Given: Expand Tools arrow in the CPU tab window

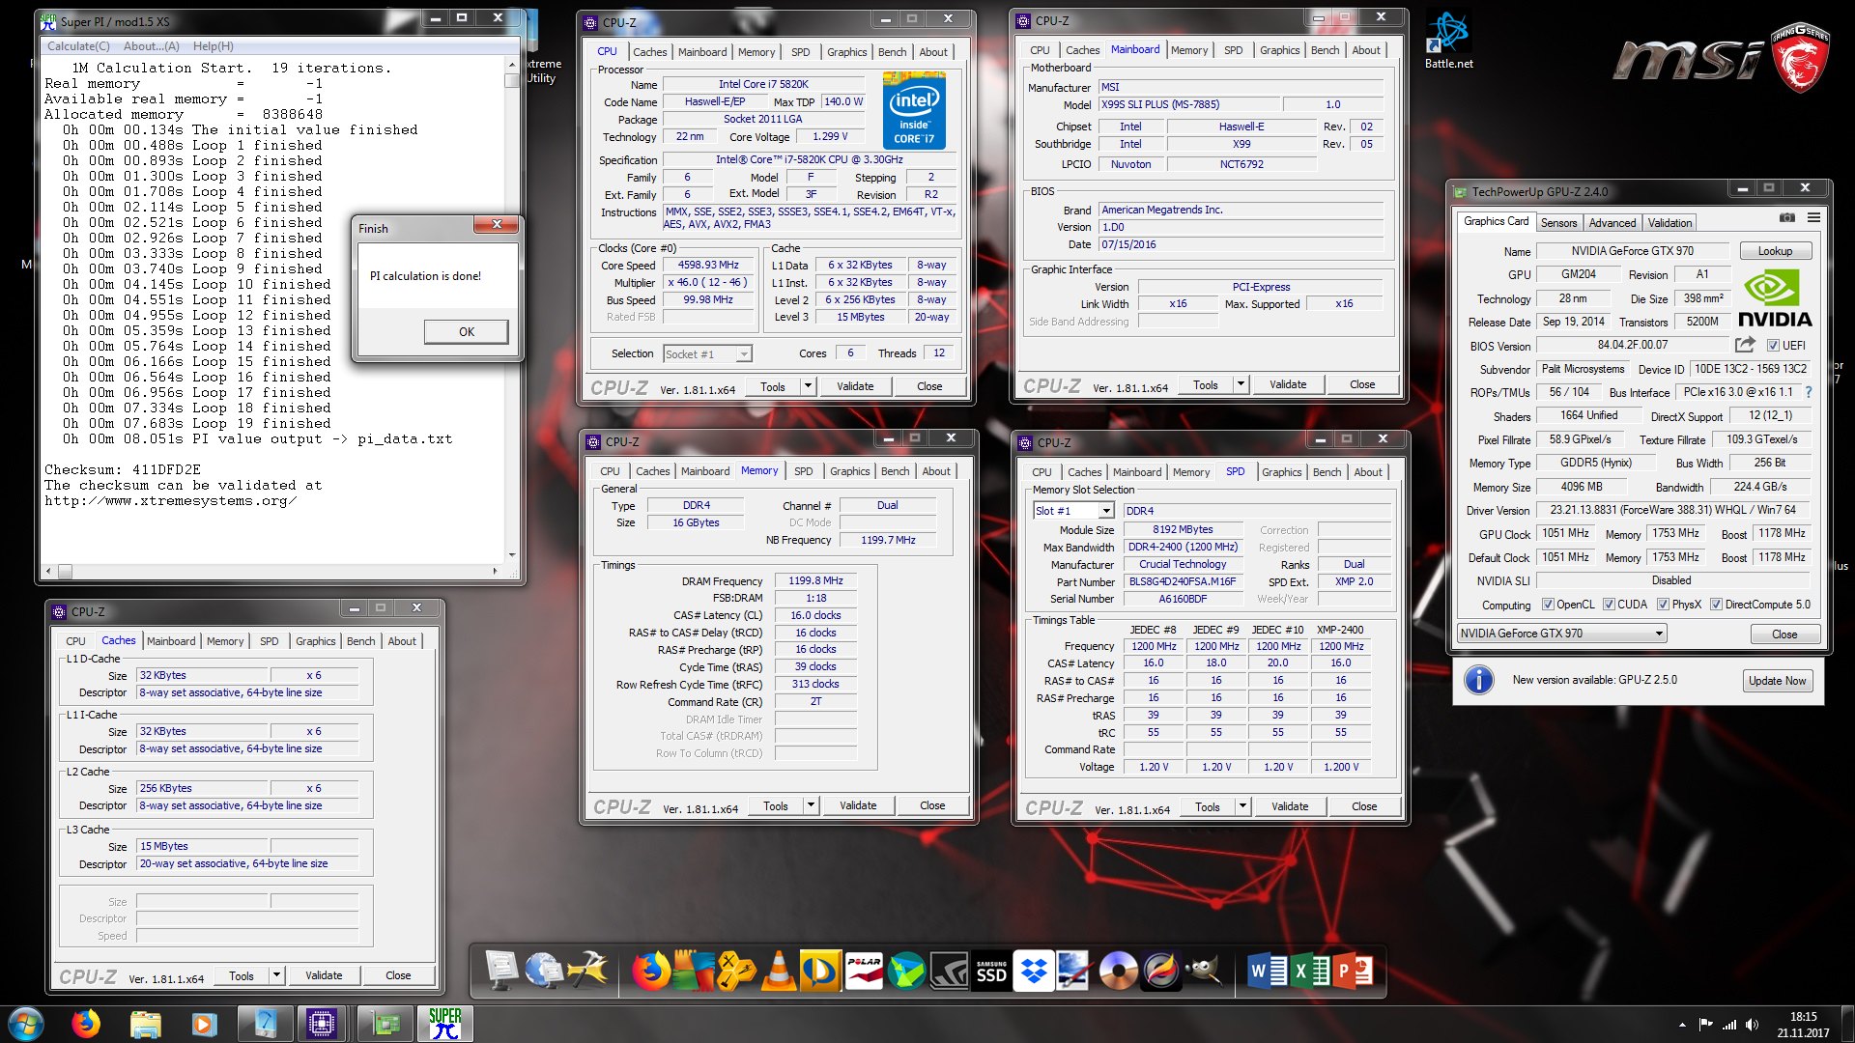Looking at the screenshot, I should (x=808, y=386).
